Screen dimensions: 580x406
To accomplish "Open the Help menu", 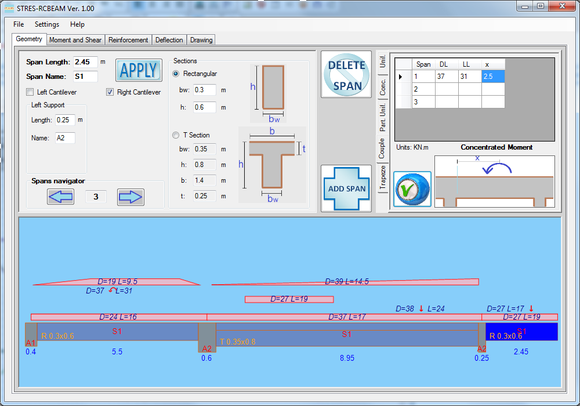I will (x=77, y=24).
